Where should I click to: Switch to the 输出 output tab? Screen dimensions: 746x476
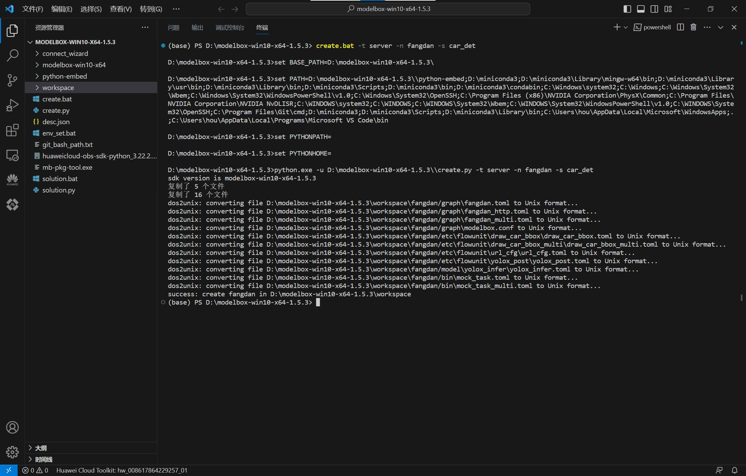tap(197, 28)
